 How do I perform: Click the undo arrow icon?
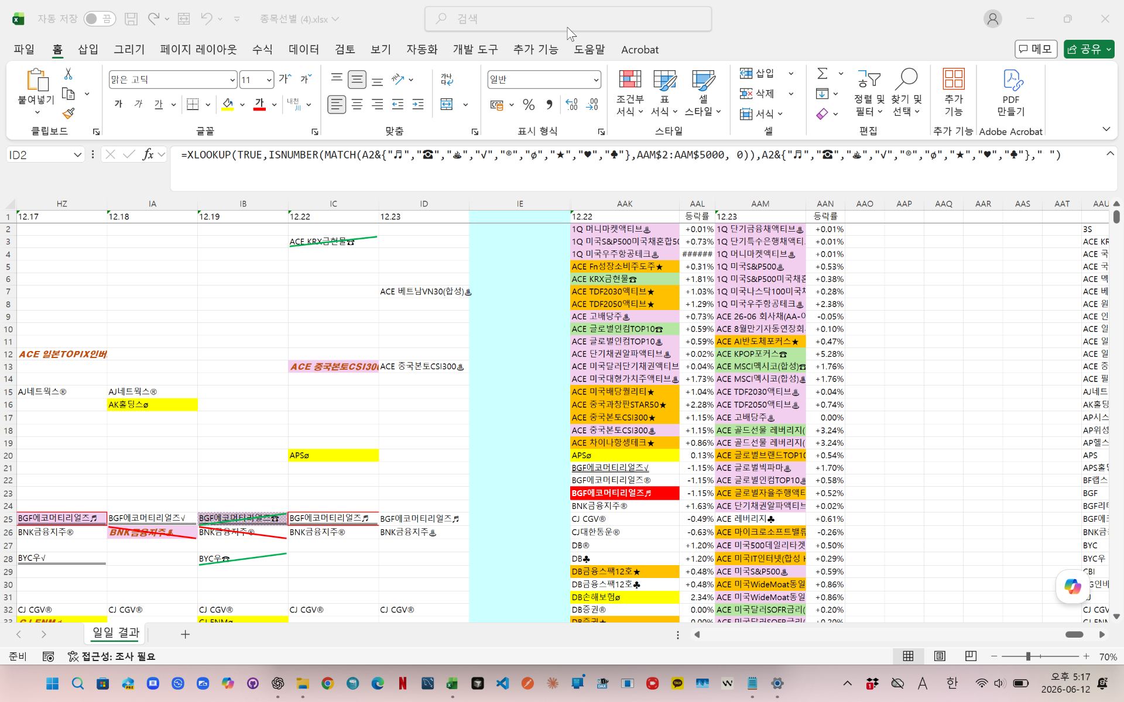click(206, 19)
